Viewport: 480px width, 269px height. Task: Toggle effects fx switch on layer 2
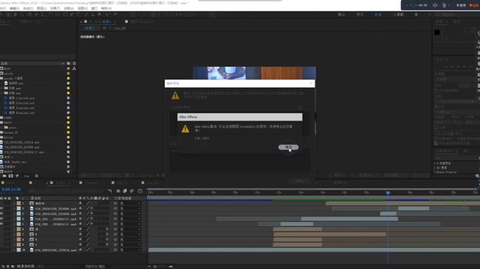point(92,208)
